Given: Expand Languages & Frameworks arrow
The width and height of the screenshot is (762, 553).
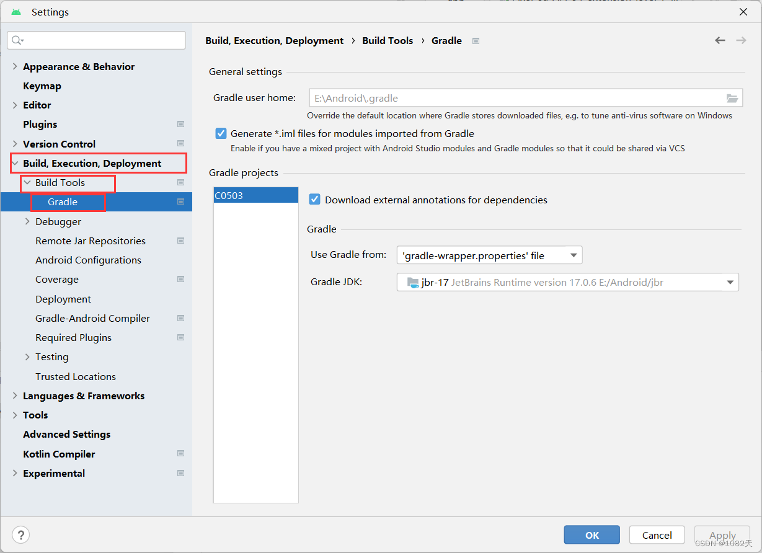Looking at the screenshot, I should pyautogui.click(x=15, y=396).
